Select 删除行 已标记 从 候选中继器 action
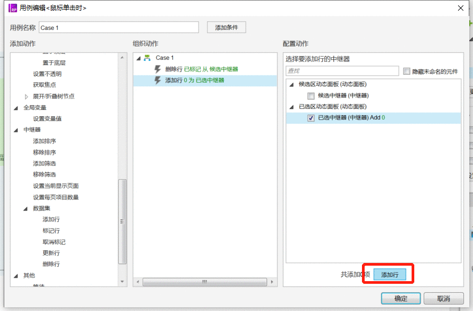This screenshot has height=311, width=473. pos(205,69)
